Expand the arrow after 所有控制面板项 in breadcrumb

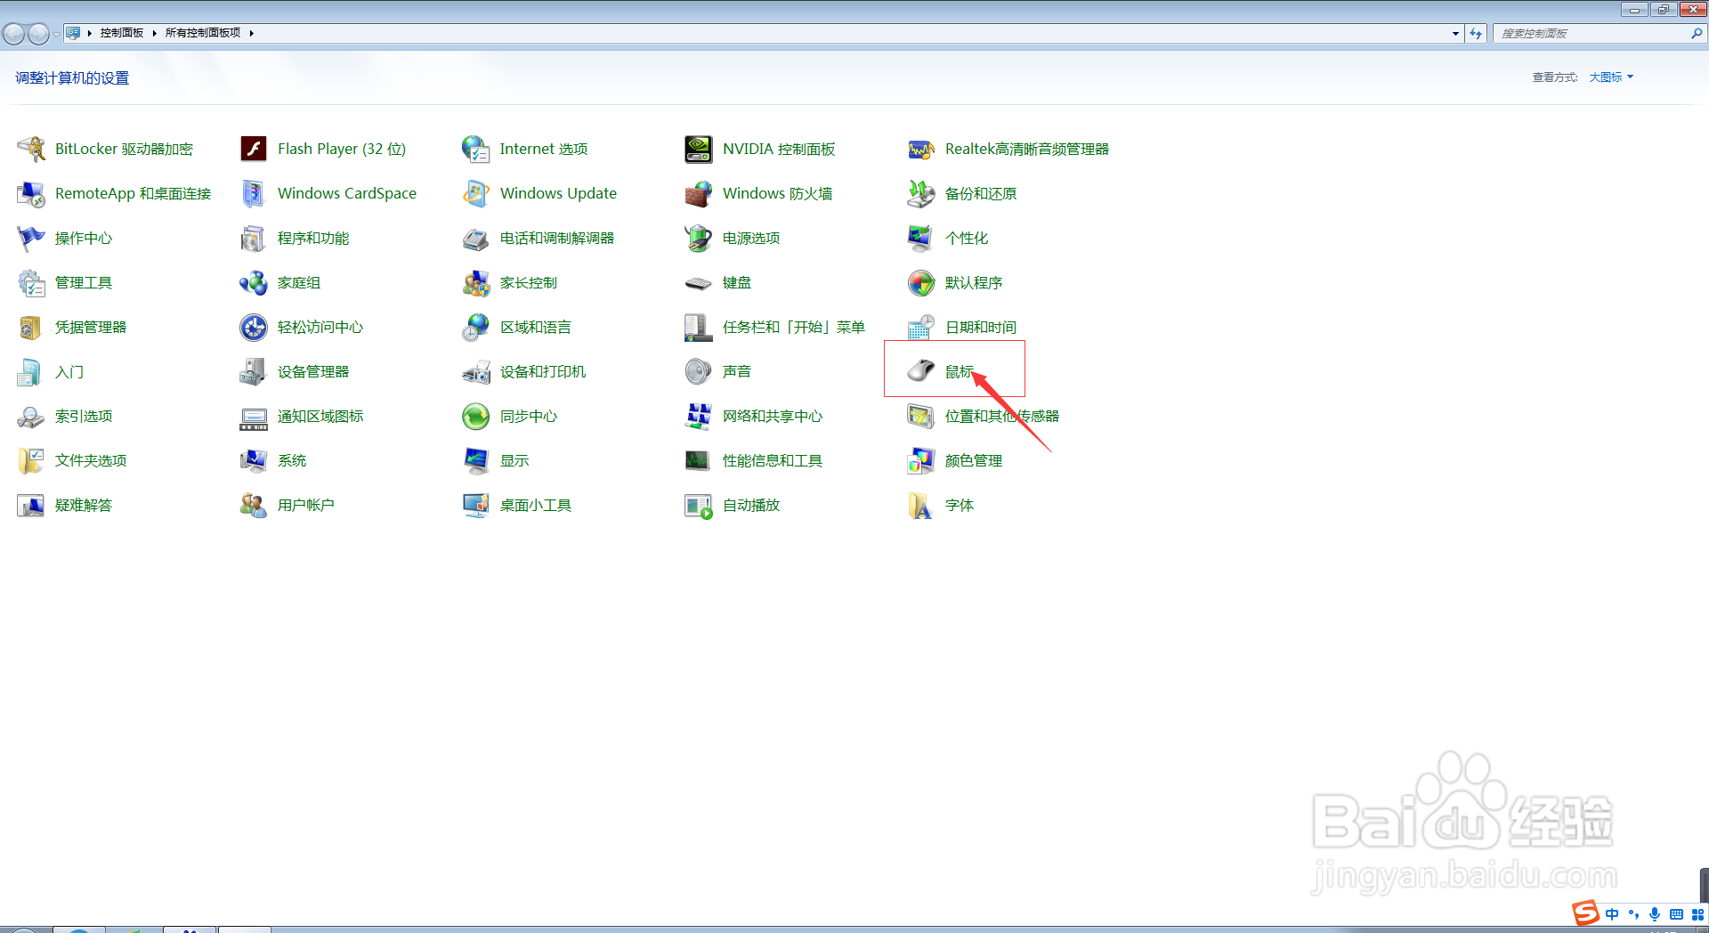click(252, 33)
